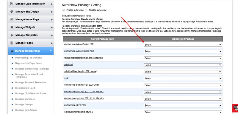Open Membership Summer/Fall 2020-2021 link
The height and width of the screenshot is (114, 238).
(x=81, y=85)
